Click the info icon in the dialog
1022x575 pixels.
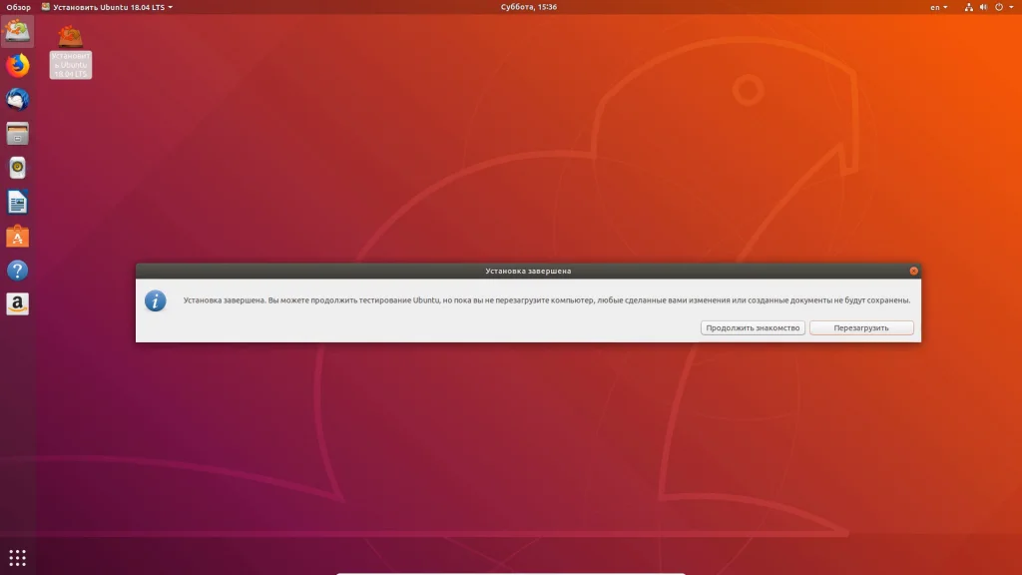tap(155, 300)
